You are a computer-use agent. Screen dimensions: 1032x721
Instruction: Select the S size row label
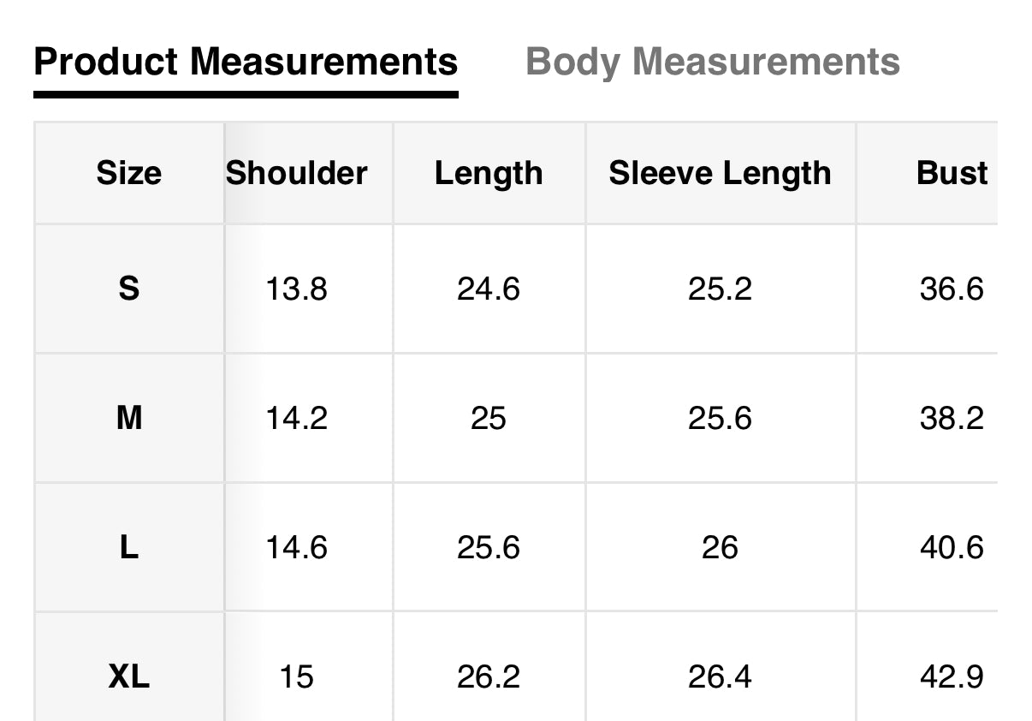point(128,289)
